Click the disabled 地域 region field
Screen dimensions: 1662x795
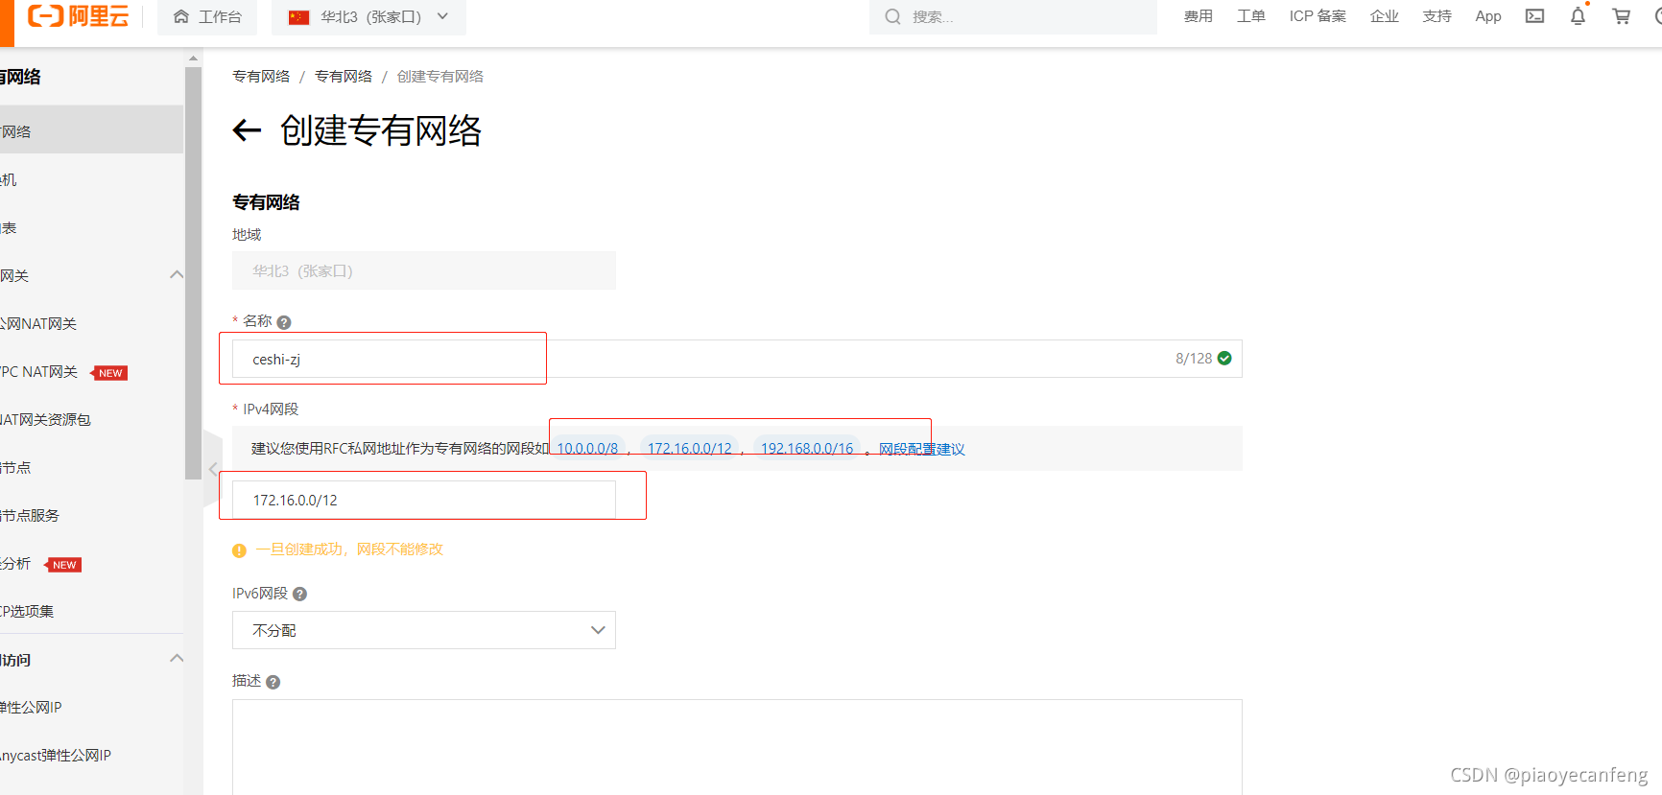click(424, 270)
